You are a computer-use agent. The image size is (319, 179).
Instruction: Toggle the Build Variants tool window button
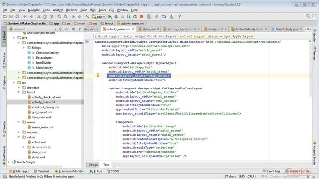tap(4, 156)
